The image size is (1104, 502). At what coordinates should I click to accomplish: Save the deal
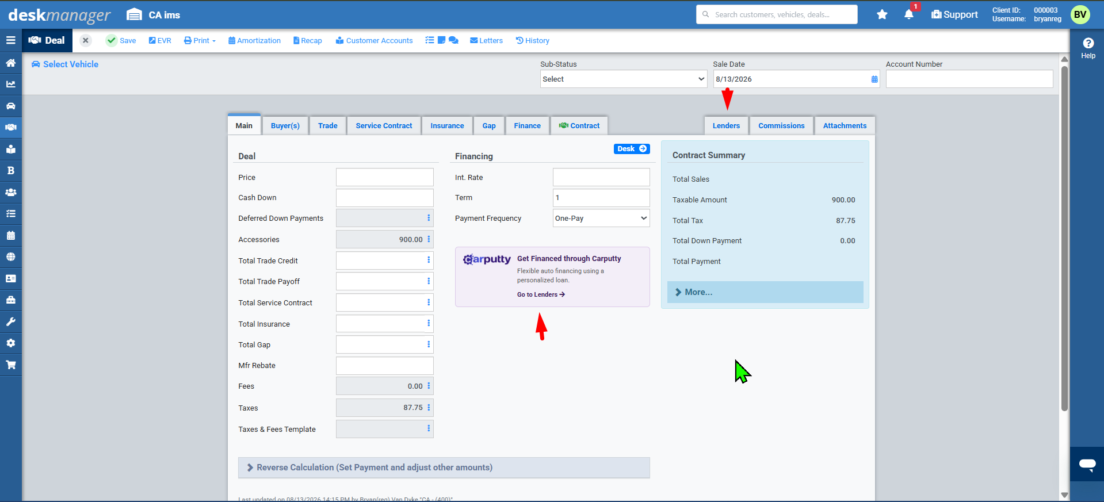click(121, 40)
